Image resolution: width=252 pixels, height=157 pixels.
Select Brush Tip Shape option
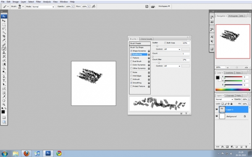point(137,47)
